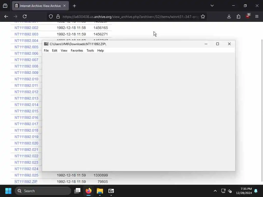The width and height of the screenshot is (263, 197).
Task: Open the NT111892.022 link
Action: tap(26, 156)
